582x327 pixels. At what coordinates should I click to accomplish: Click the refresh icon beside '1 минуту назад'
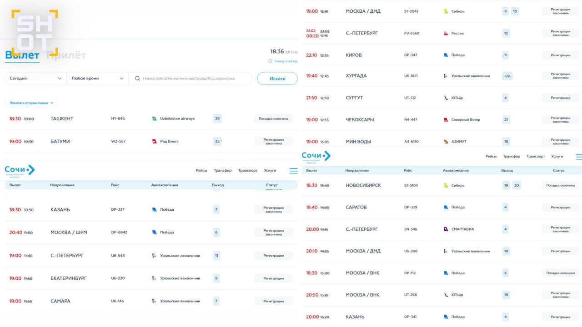[270, 61]
